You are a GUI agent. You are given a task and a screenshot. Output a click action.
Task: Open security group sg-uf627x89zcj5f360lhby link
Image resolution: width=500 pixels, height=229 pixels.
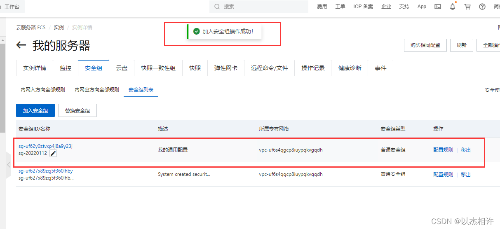coord(45,171)
